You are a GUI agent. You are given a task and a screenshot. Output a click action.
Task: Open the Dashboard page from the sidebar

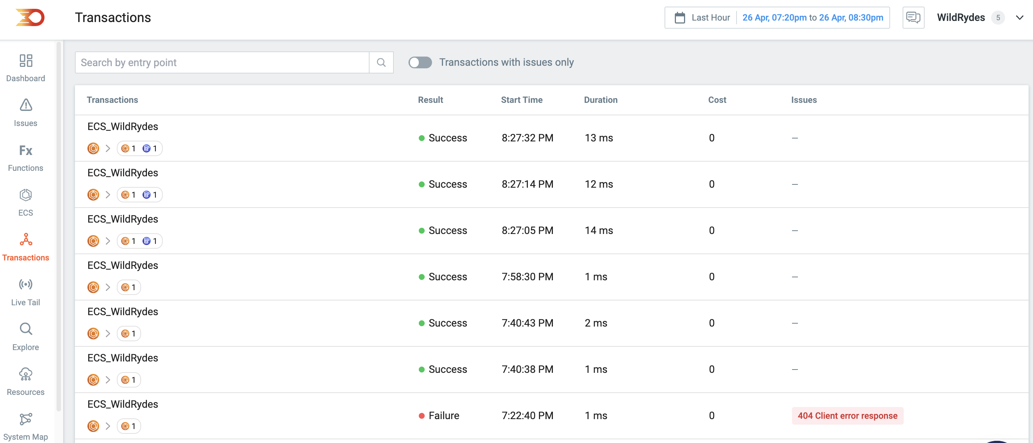coord(26,68)
